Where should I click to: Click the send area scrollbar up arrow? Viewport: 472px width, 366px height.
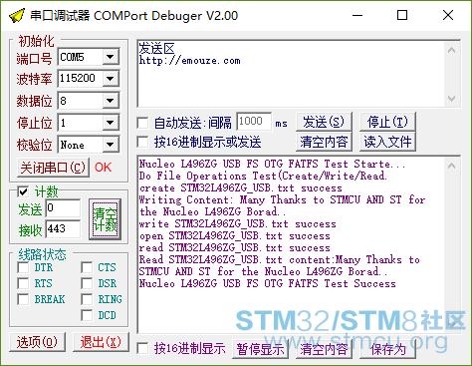coord(451,51)
